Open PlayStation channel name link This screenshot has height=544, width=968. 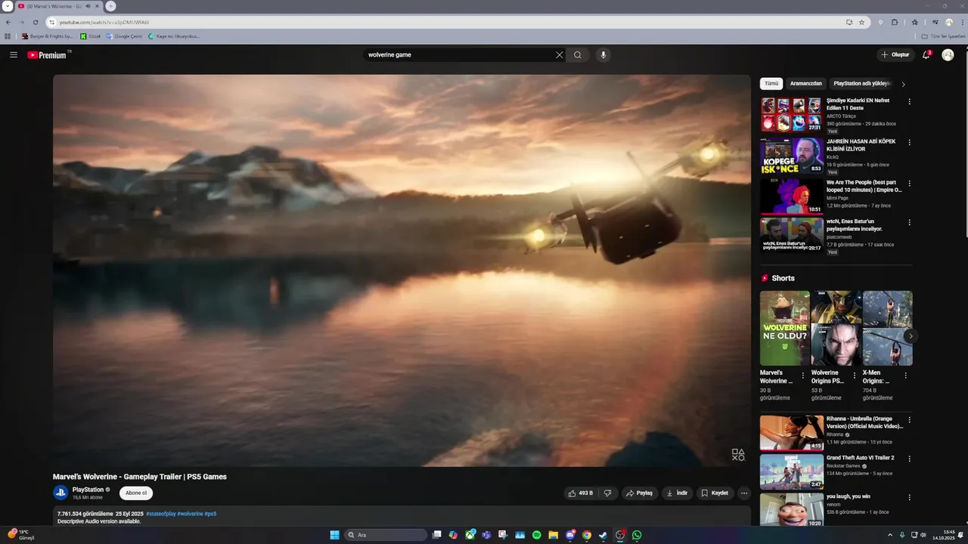88,490
